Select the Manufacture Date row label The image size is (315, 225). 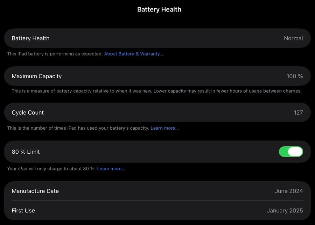35,191
